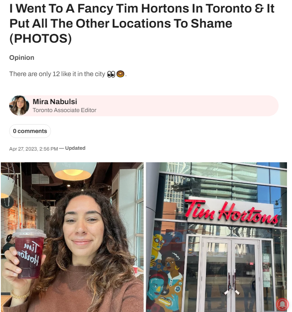This screenshot has width=292, height=312.
Task: Open Mira Nabulsi's author avatar
Action: coord(19,105)
